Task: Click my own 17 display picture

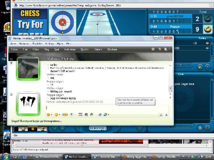Action: 28,104
